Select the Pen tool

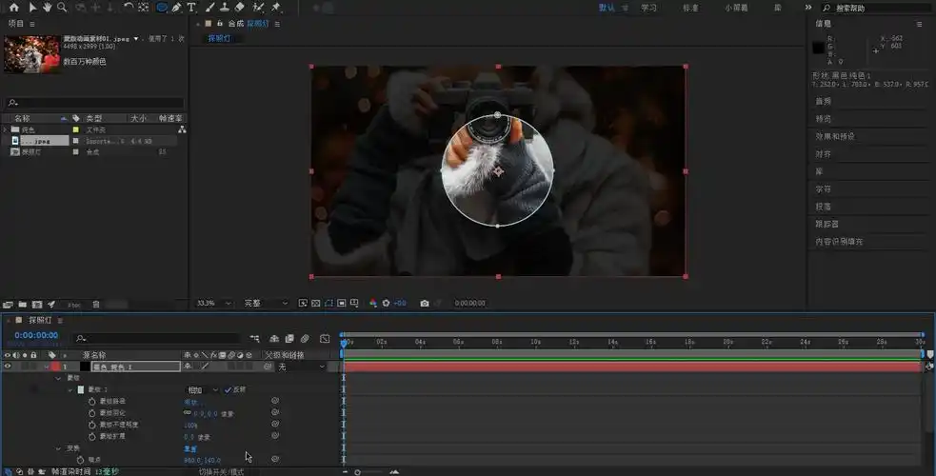pyautogui.click(x=177, y=8)
